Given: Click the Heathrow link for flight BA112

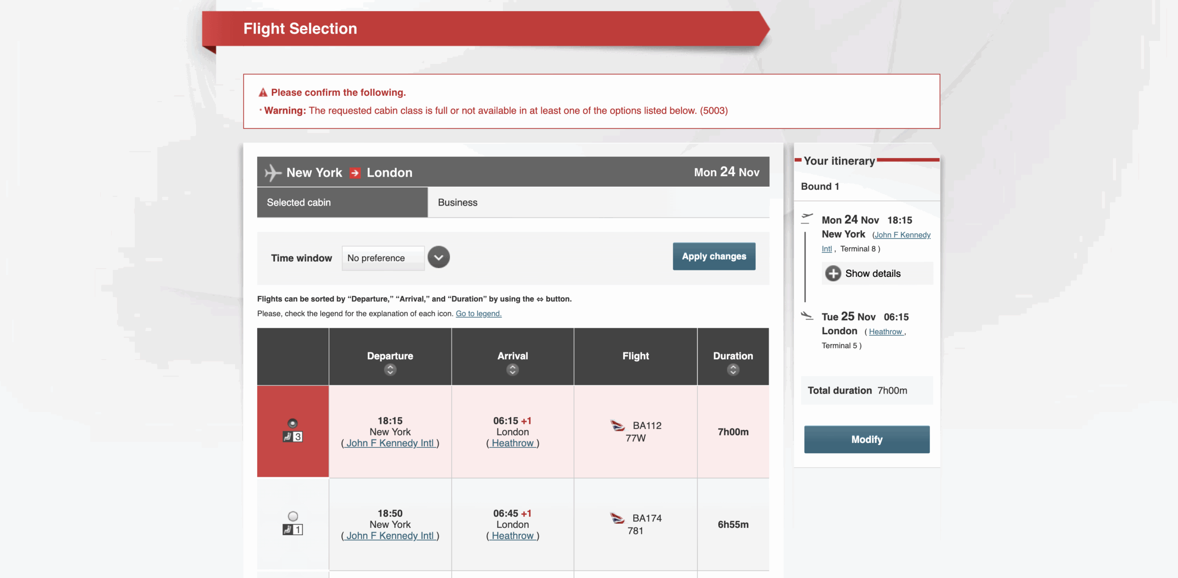Looking at the screenshot, I should (x=512, y=443).
